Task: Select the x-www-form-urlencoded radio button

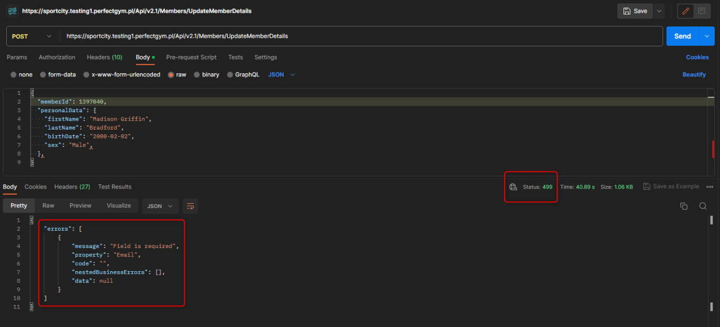Action: tap(86, 75)
